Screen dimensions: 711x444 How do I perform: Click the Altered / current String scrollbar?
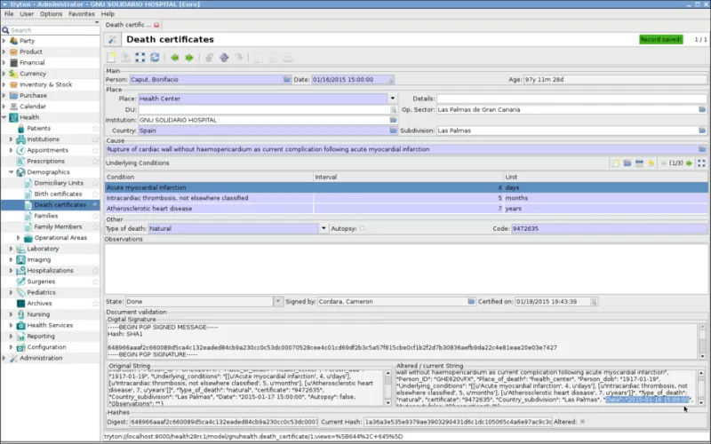coord(701,388)
